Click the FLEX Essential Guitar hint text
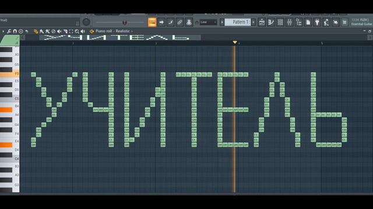373x209 pixels. pos(361,22)
